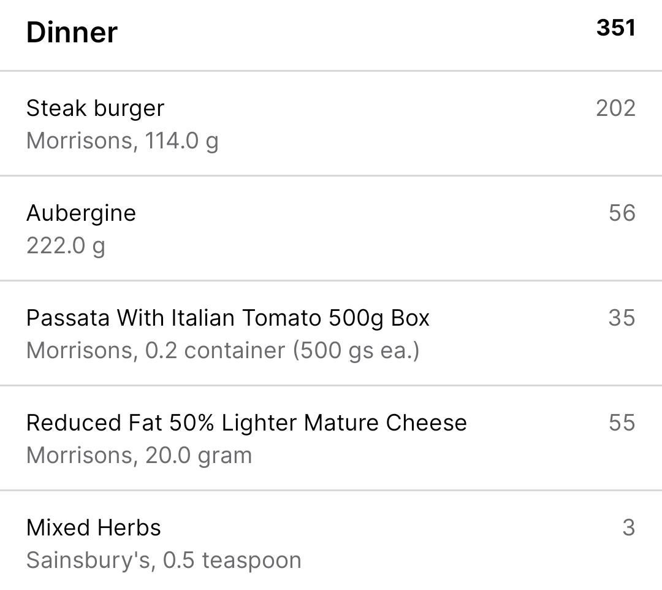Tap the Sainsbury's, 0.5 teaspoon serving detail
Viewport: 662px width, 590px height.
[x=164, y=561]
